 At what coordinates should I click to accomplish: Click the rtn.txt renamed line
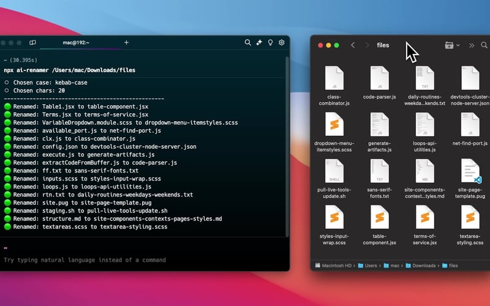tap(99, 195)
